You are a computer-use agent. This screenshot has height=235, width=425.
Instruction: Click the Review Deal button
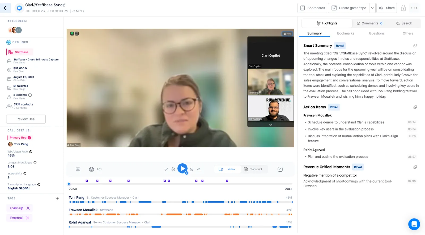(26, 119)
